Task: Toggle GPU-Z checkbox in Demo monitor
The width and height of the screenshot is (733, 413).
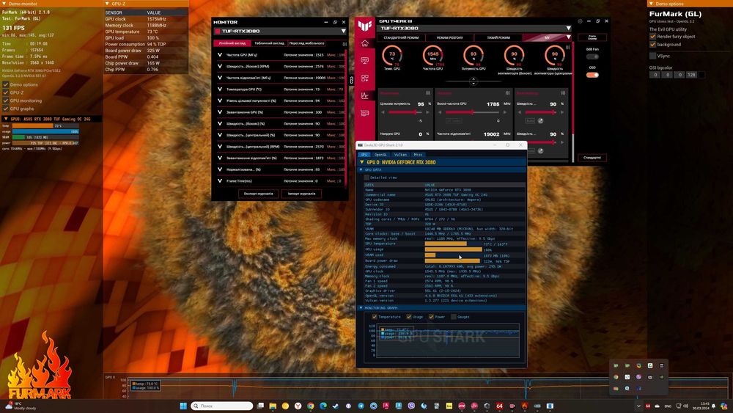Action: click(x=6, y=92)
